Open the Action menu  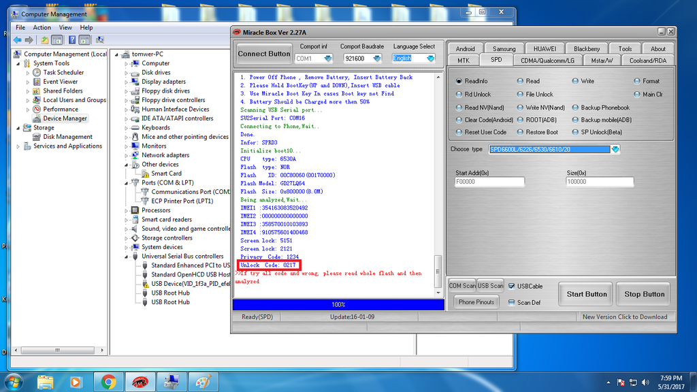point(42,28)
